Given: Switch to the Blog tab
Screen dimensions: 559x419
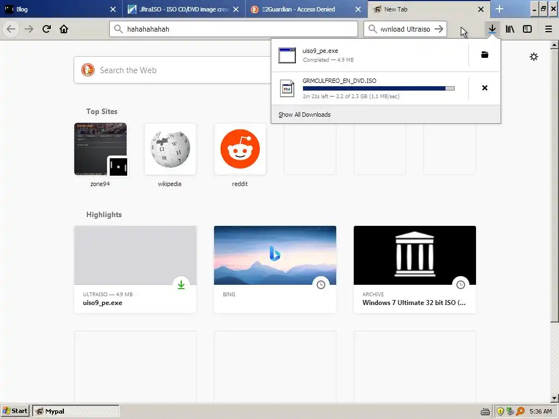Looking at the screenshot, I should tap(61, 9).
